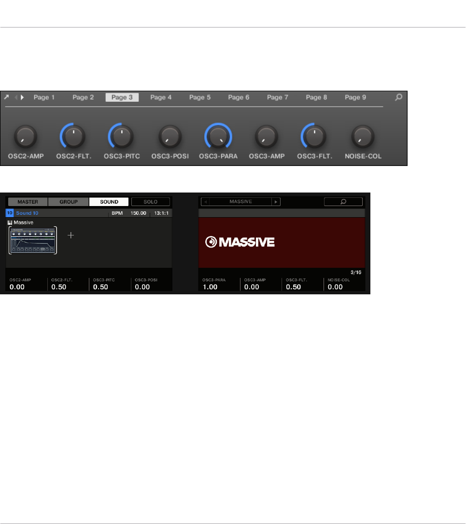Click the OSC2-FLT. 0.50 display value
The image size is (466, 524).
point(59,287)
